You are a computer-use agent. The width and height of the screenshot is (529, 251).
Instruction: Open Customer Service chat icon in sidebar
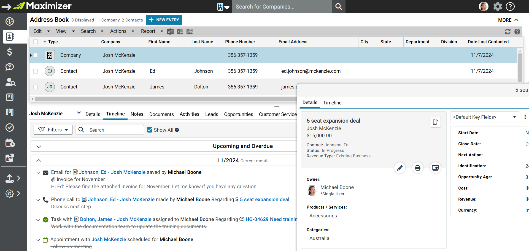(10, 67)
